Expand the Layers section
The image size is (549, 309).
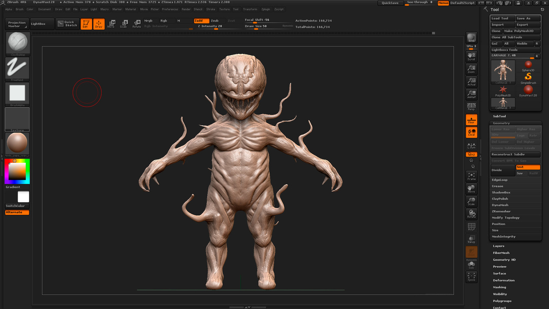coord(499,246)
